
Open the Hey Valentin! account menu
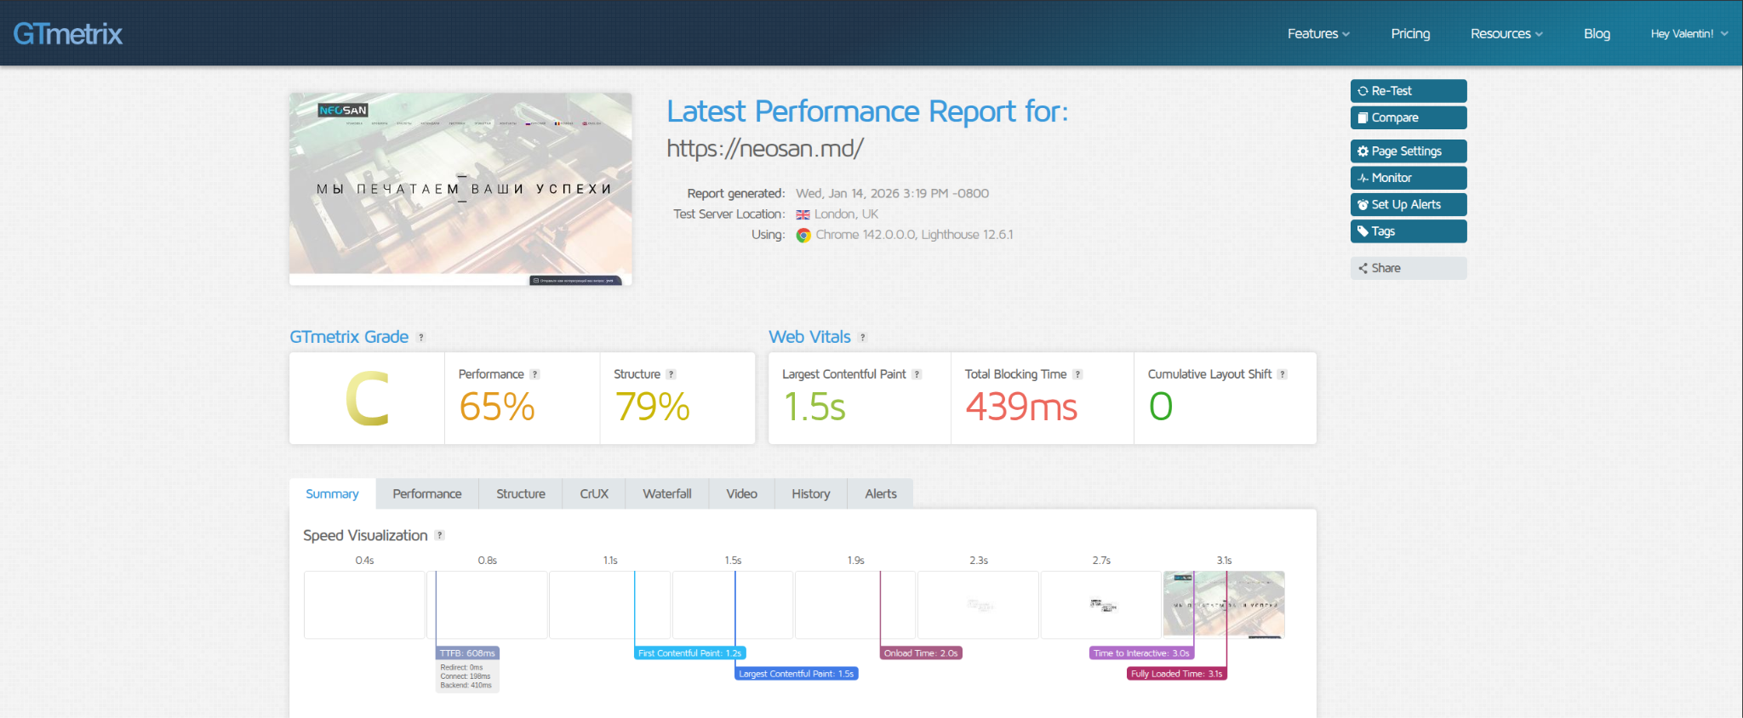pyautogui.click(x=1689, y=34)
